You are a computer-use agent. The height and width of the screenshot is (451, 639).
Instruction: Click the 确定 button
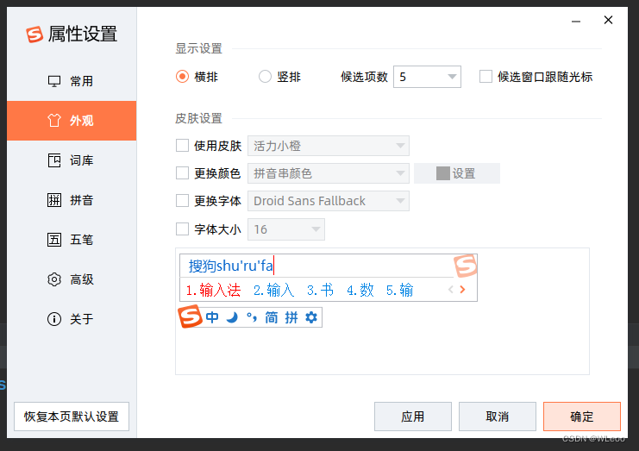click(582, 417)
